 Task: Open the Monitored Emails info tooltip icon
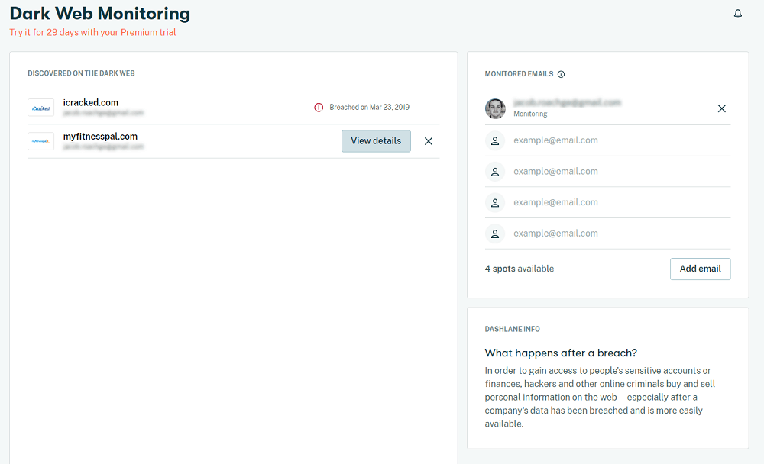[562, 73]
